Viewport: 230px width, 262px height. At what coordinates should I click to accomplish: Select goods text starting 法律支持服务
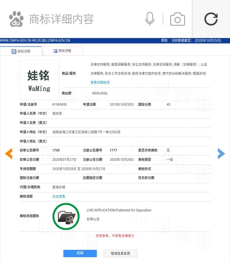pyautogui.click(x=149, y=69)
